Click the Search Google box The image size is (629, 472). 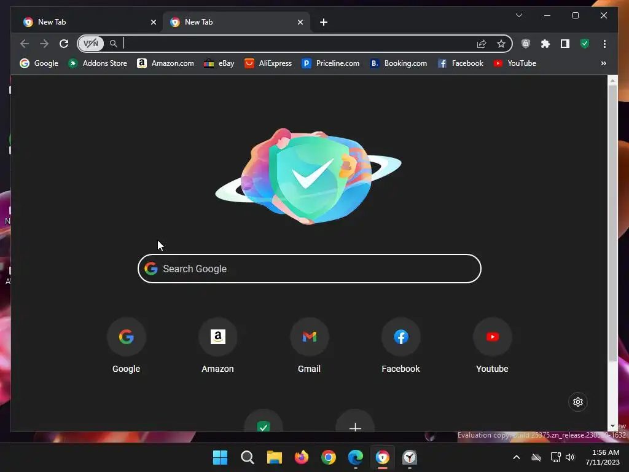[x=310, y=269]
